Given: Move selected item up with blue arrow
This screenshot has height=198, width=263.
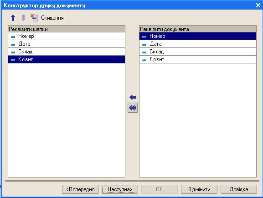Looking at the screenshot, I should (x=13, y=18).
